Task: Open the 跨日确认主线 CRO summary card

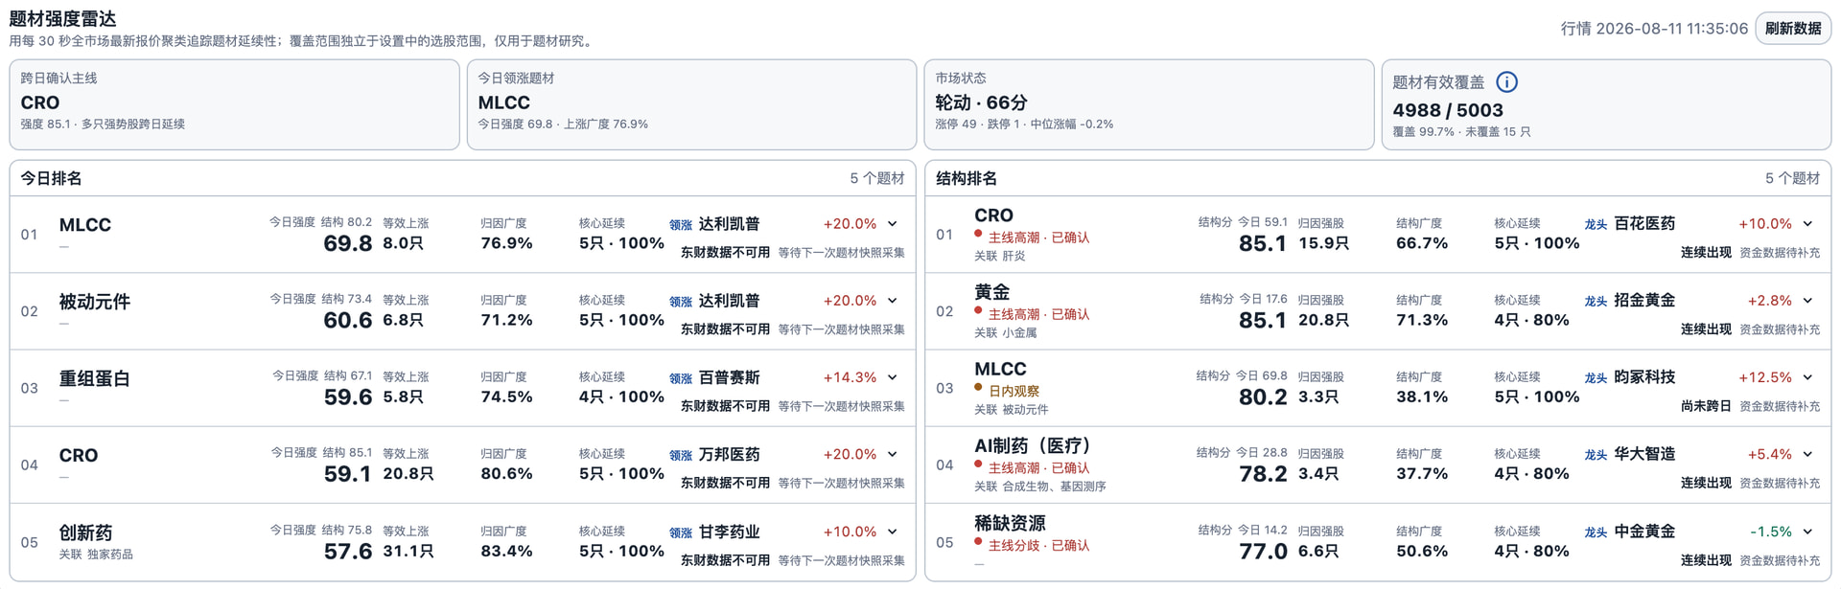Action: tap(235, 104)
